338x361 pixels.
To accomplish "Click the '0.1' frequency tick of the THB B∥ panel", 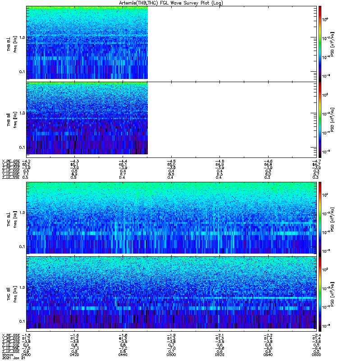I will (22, 148).
